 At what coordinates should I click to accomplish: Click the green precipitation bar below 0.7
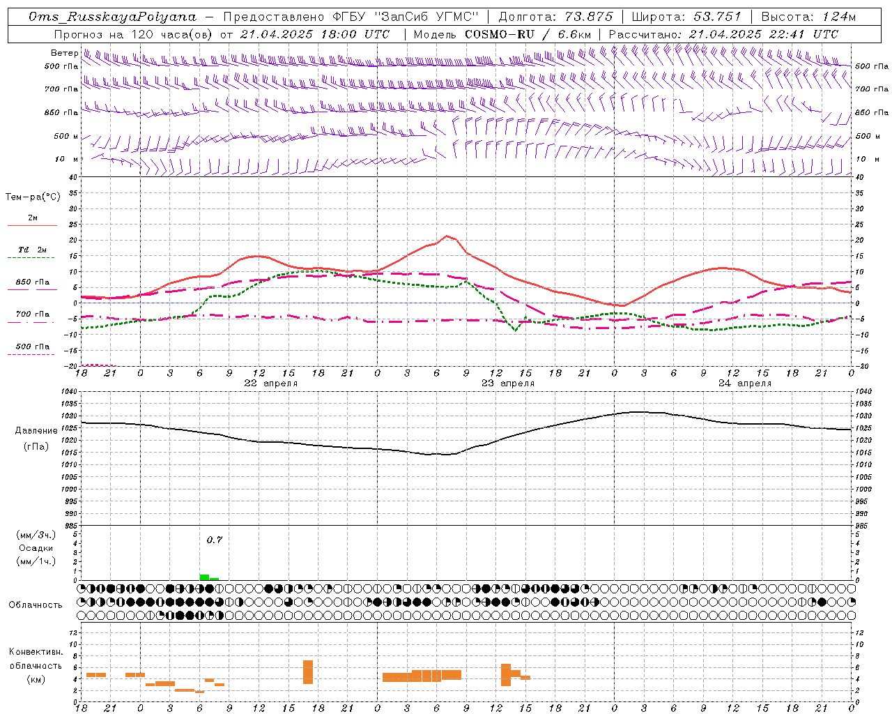[x=204, y=577]
